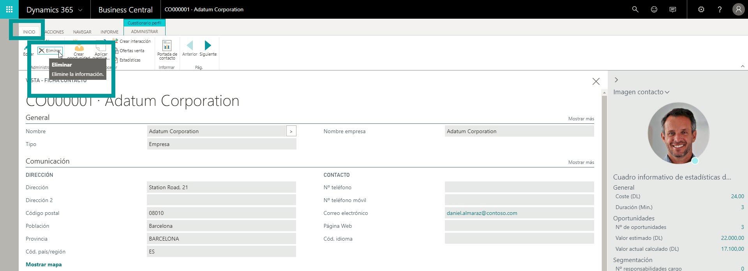Image resolution: width=748 pixels, height=271 pixels.
Task: Switch to the ADMINISTRAR ribbon tab
Action: (145, 32)
